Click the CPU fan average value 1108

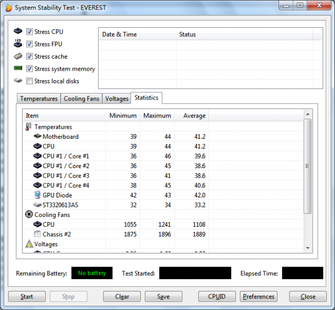(x=199, y=224)
